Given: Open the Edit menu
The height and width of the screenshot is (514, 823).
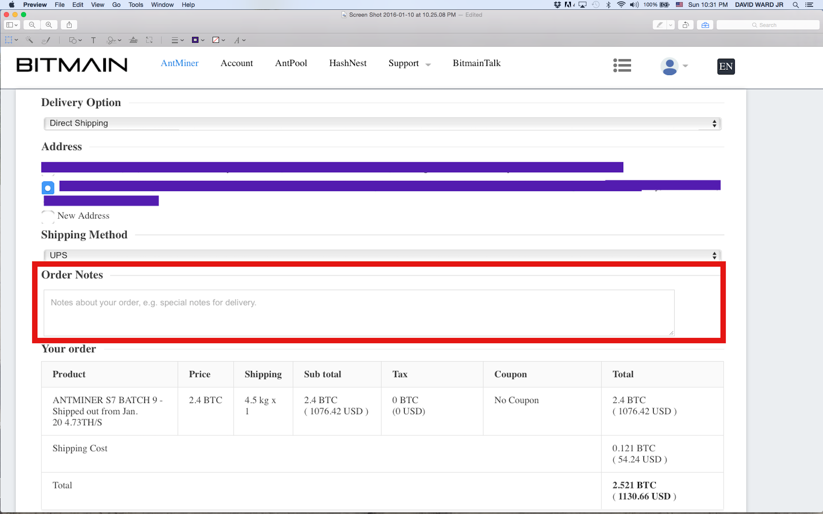Looking at the screenshot, I should click(78, 5).
